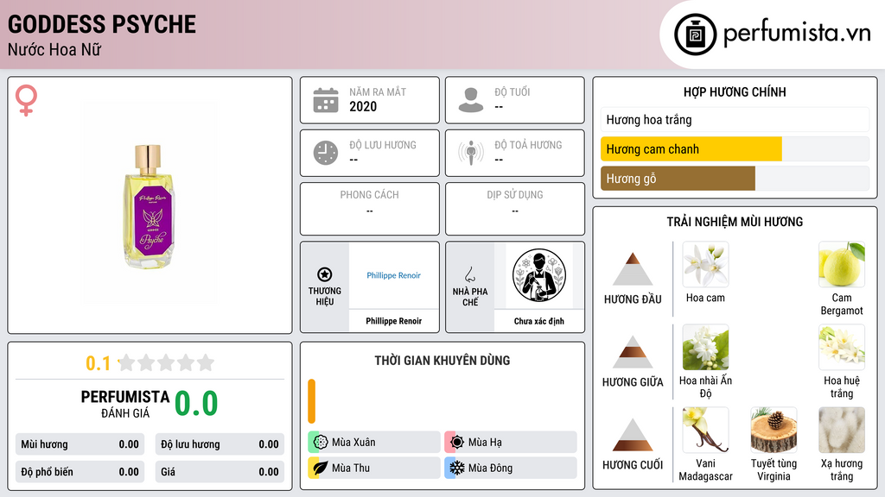Open the Phillippe Renoir brand link

pos(393,275)
